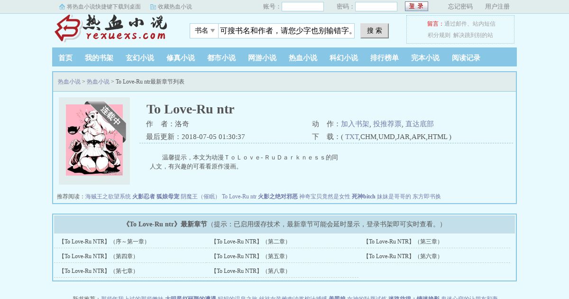Open chapter 第二章
This screenshot has width=569, height=299.
pyautogui.click(x=250, y=242)
